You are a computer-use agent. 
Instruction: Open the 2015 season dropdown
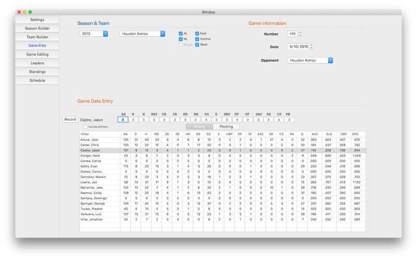coord(94,34)
